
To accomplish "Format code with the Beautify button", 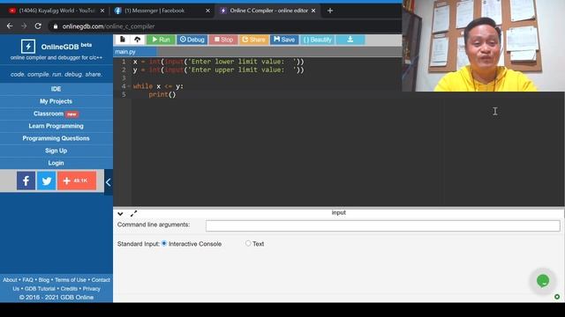I will click(x=318, y=40).
